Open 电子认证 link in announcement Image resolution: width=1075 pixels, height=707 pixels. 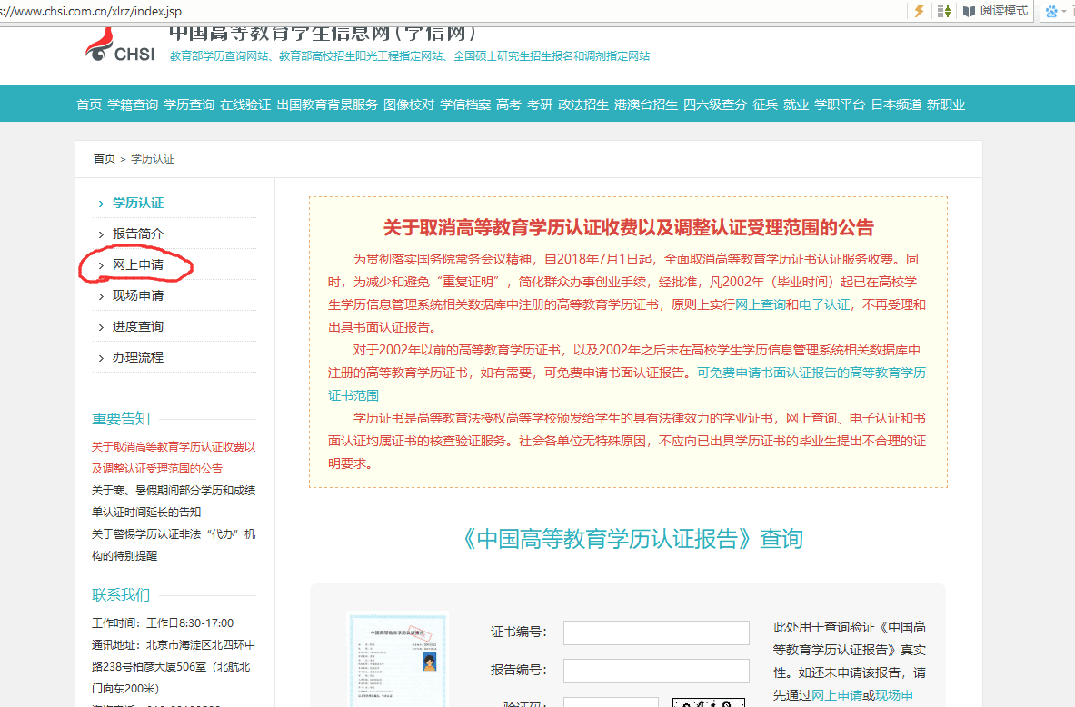pos(824,304)
